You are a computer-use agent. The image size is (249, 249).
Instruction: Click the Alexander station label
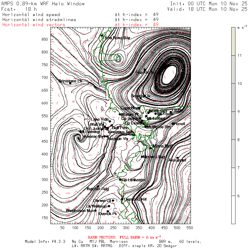[177, 160]
